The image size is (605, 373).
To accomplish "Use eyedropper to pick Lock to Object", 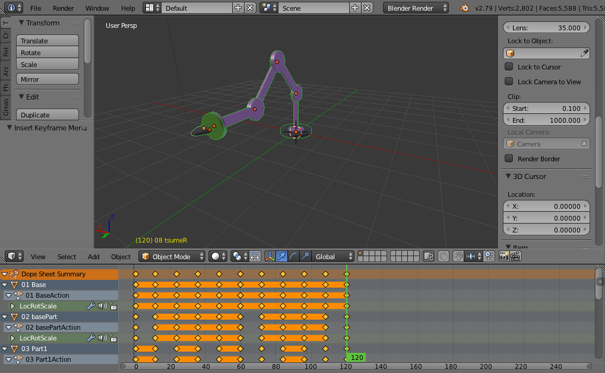I will click(x=584, y=53).
